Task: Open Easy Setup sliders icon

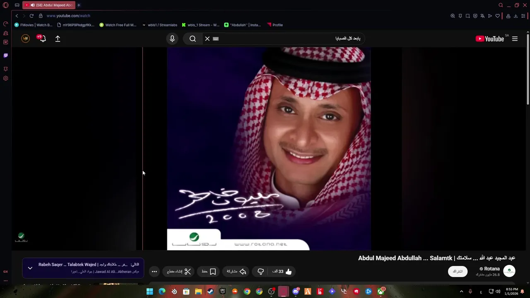Action: click(x=523, y=16)
